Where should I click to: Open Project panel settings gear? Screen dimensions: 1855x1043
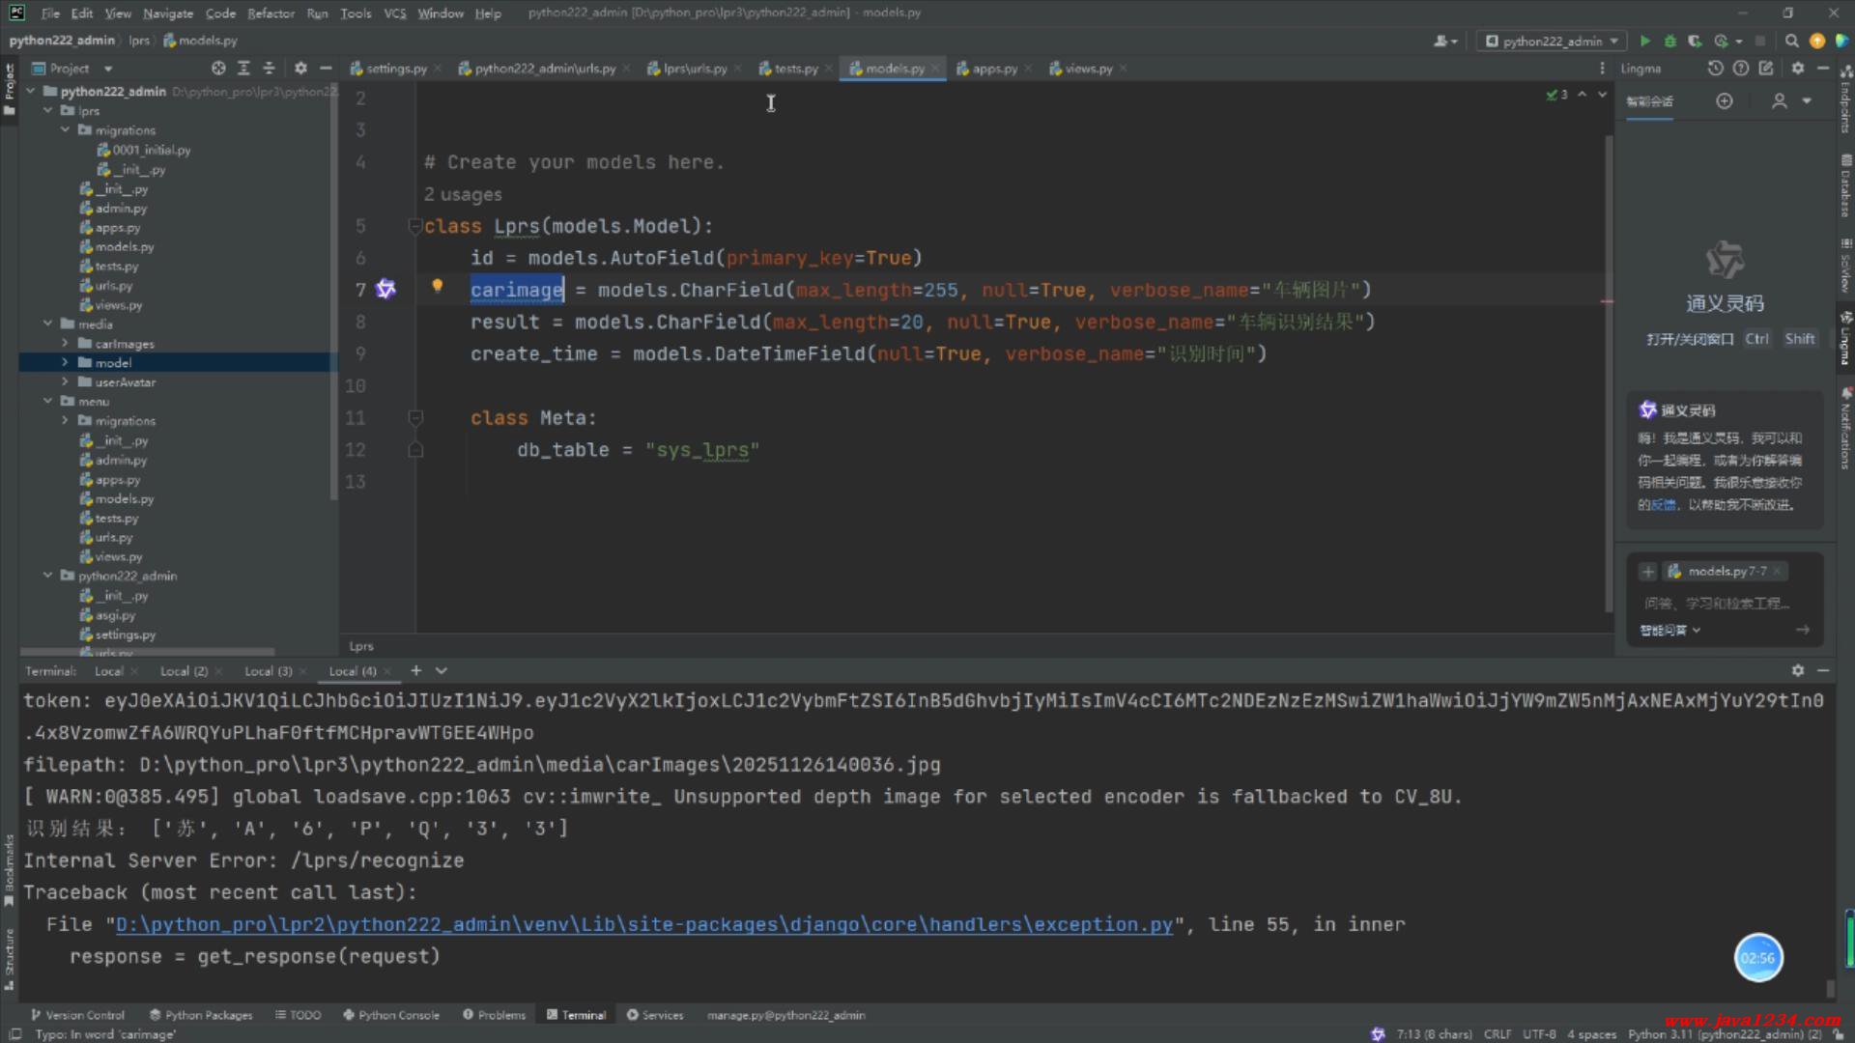click(x=300, y=69)
